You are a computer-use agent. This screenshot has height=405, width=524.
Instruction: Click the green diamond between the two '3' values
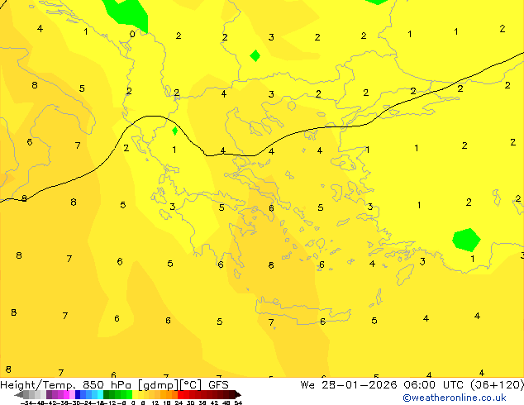(255, 56)
